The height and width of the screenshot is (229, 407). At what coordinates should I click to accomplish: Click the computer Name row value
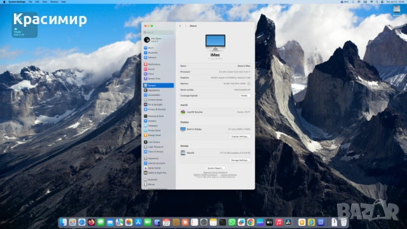click(x=244, y=66)
